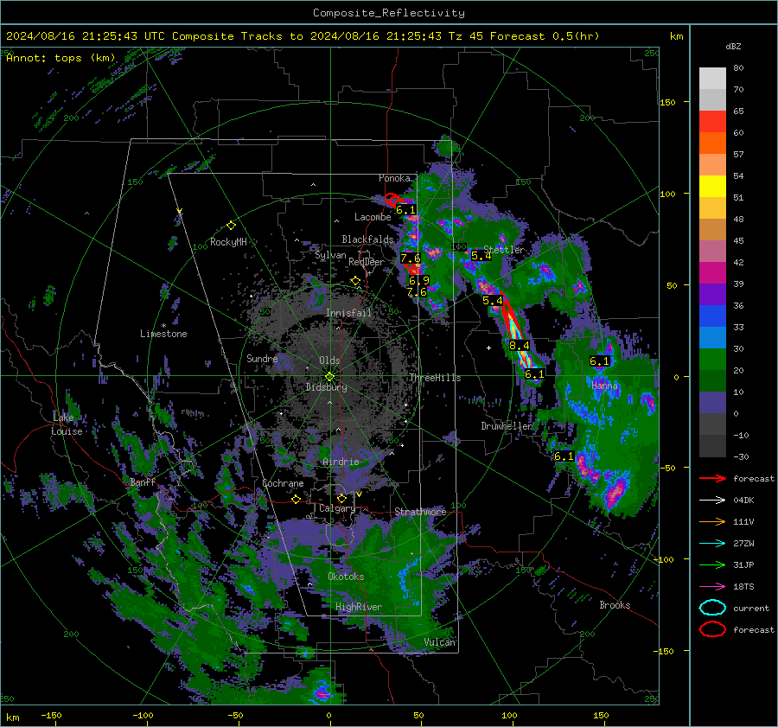Viewport: 778px width, 727px height.
Task: Click the Vulcan town label
Action: [x=440, y=642]
